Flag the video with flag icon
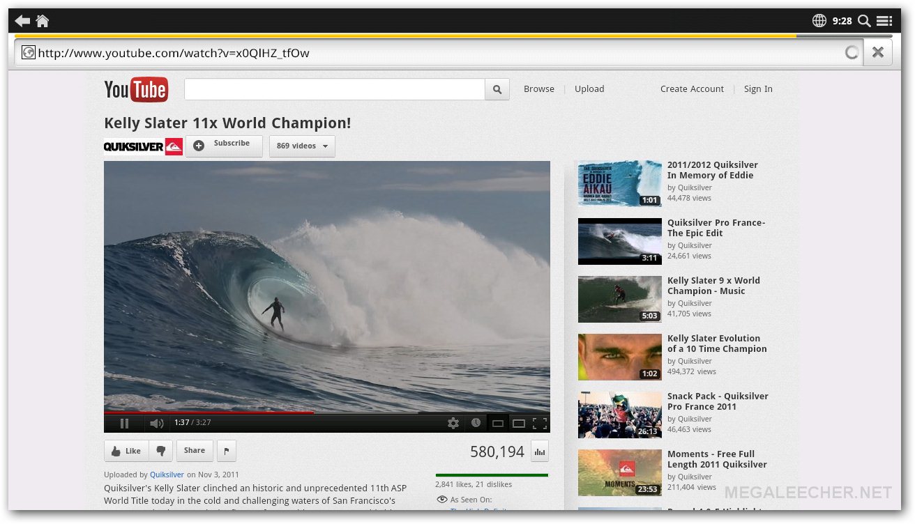 227,451
